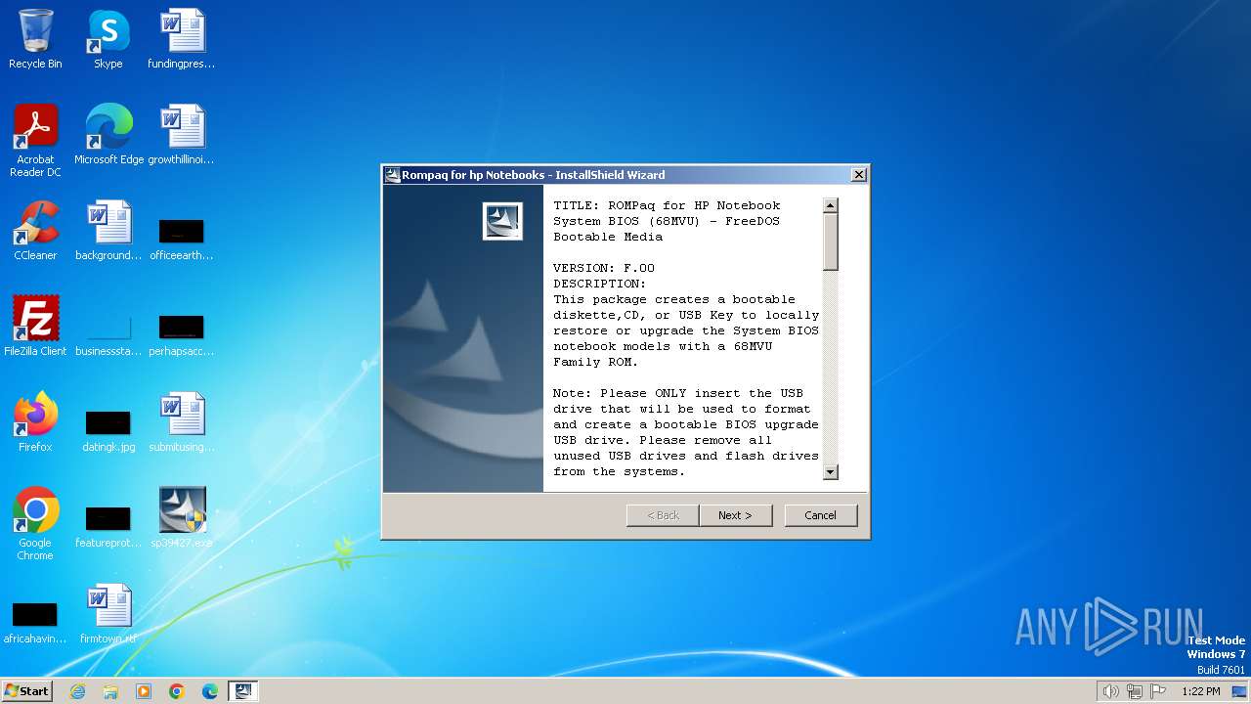Close the Rompaq InstallShield Wizard window
Image resolution: width=1251 pixels, height=704 pixels.
[858, 175]
